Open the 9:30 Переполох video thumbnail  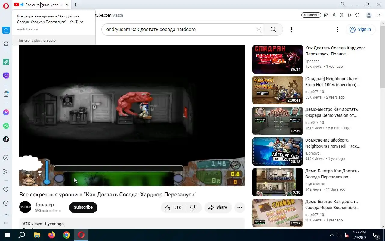click(x=278, y=182)
